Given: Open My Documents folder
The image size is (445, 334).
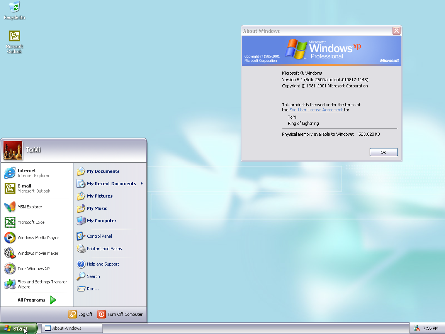Looking at the screenshot, I should point(103,171).
